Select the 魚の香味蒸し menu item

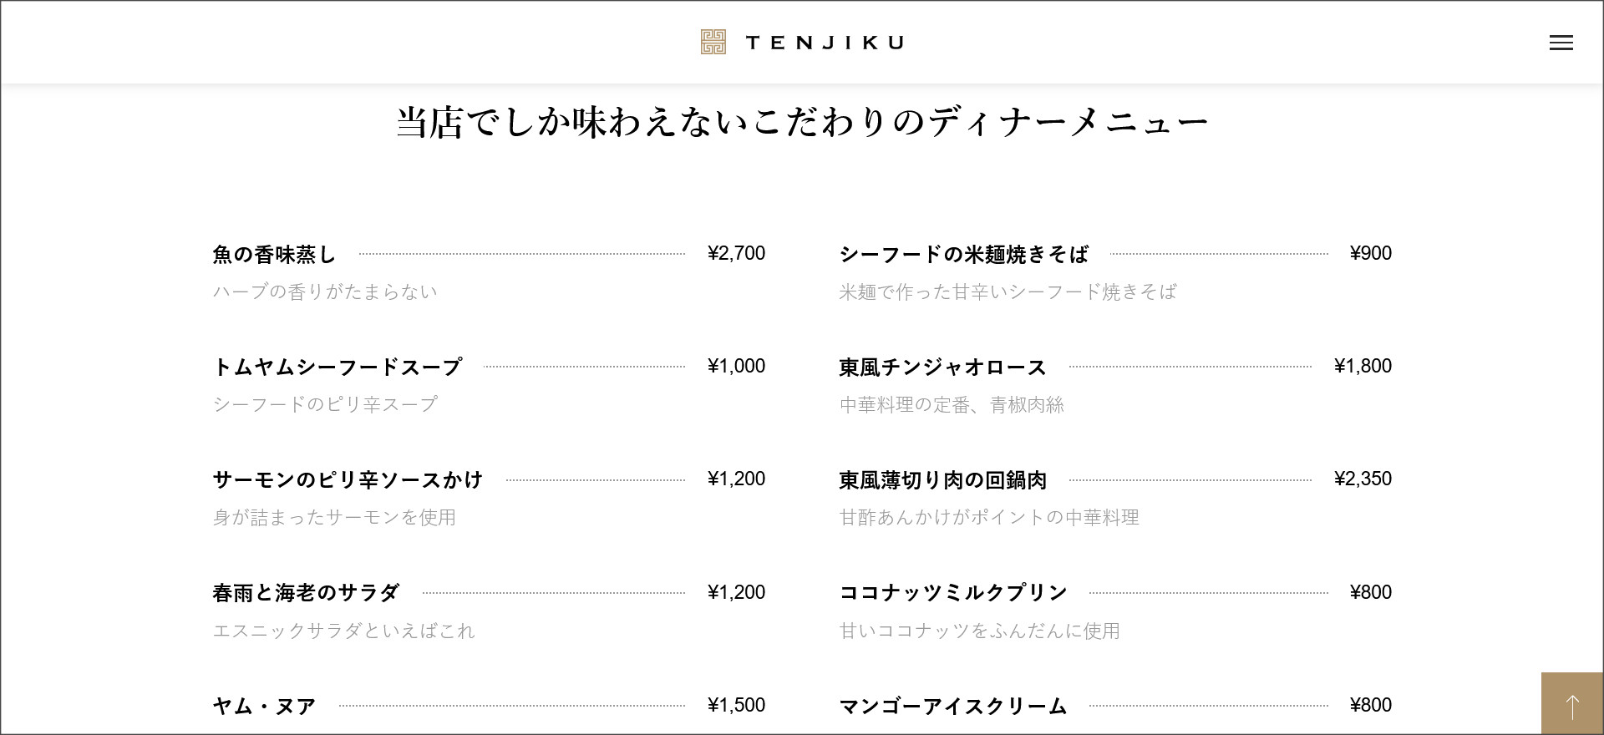(274, 254)
